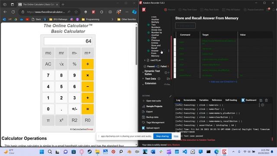Click digit 7 on the calculator

pyautogui.click(x=48, y=75)
